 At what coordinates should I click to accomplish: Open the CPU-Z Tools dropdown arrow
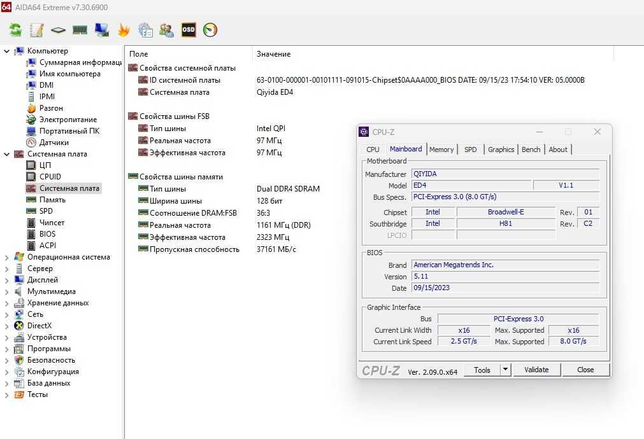tap(506, 370)
